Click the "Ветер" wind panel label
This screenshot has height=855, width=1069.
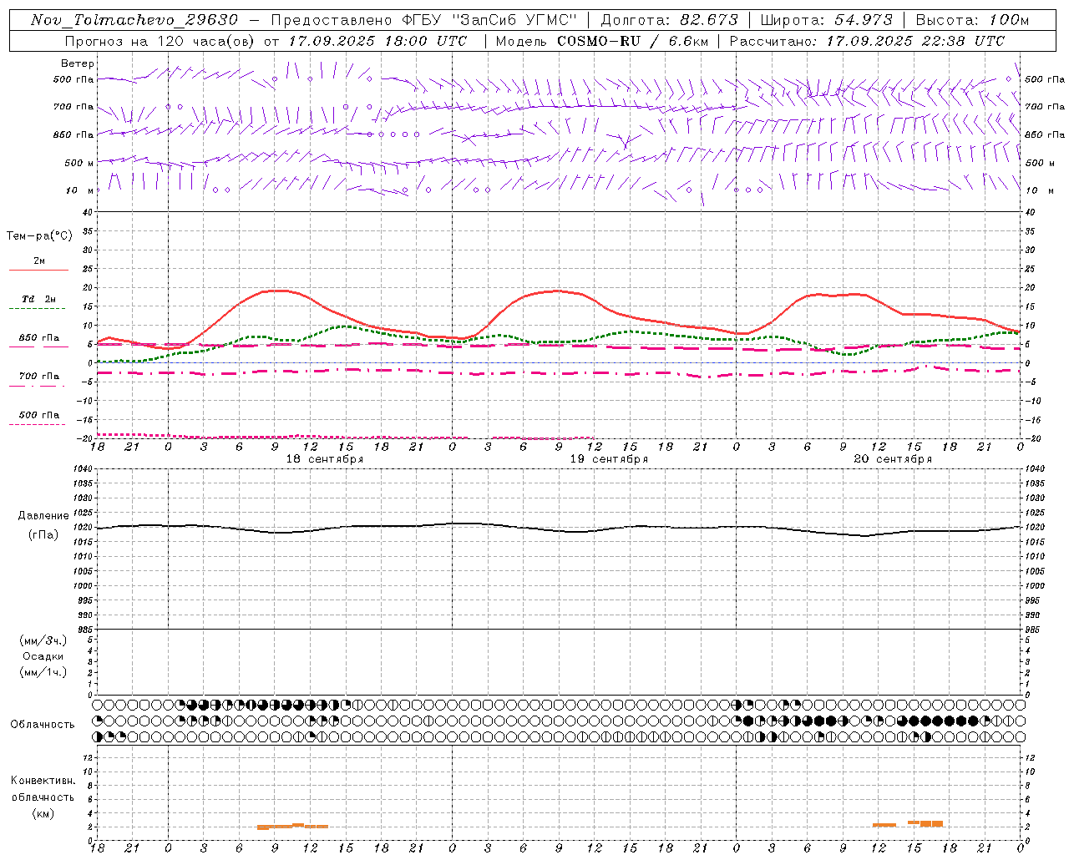coord(78,63)
